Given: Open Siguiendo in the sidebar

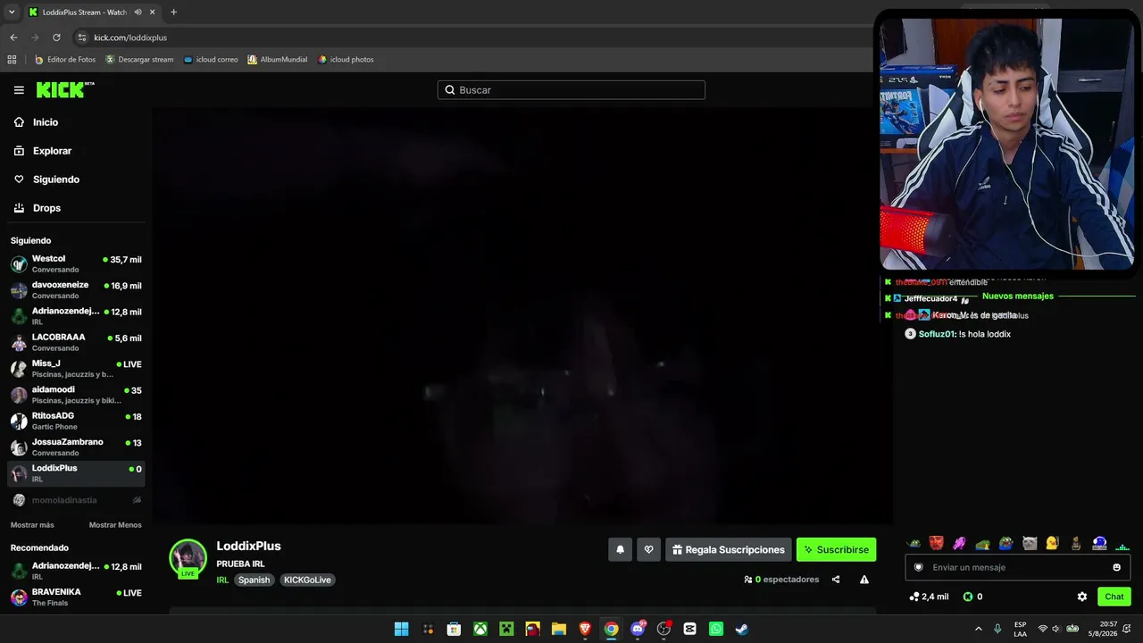Looking at the screenshot, I should pyautogui.click(x=56, y=180).
